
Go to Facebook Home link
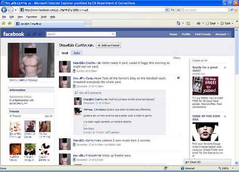click(x=173, y=34)
